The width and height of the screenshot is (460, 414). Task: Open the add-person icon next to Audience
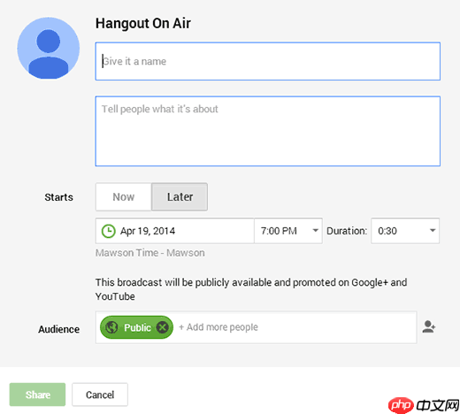[x=429, y=326]
